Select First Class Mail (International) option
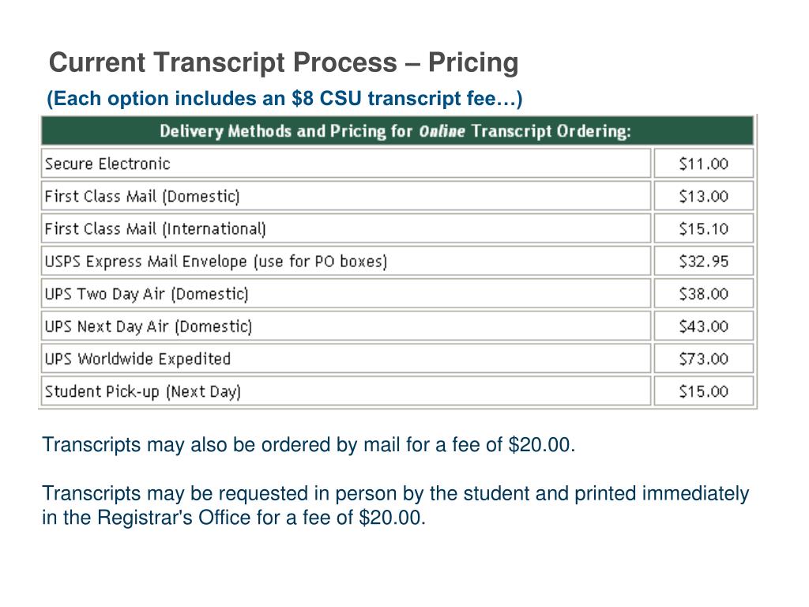Image resolution: width=809 pixels, height=607 pixels. pyautogui.click(x=156, y=228)
